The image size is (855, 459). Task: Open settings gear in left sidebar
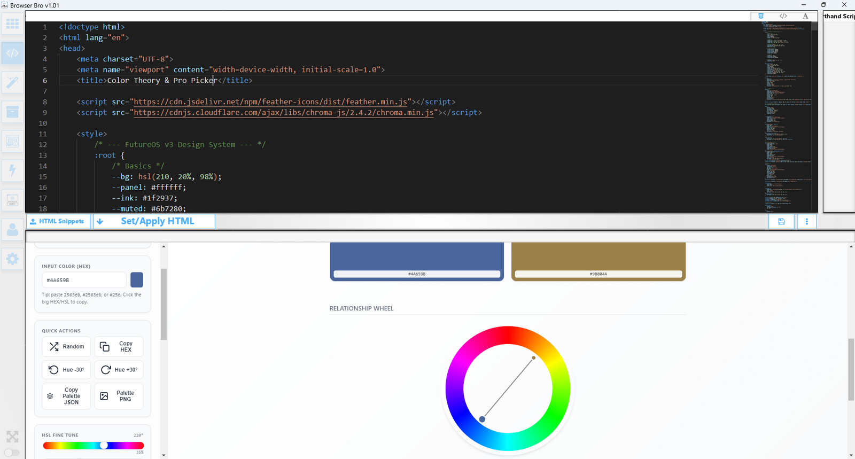12,259
